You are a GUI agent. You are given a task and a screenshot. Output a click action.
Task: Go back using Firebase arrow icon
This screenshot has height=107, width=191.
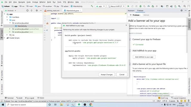point(131,15)
